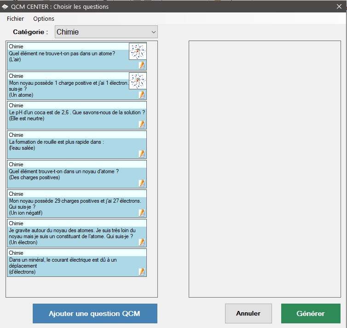The image size is (347, 328).
Task: Edit the 'Des charges positives' question
Action: pyautogui.click(x=142, y=183)
